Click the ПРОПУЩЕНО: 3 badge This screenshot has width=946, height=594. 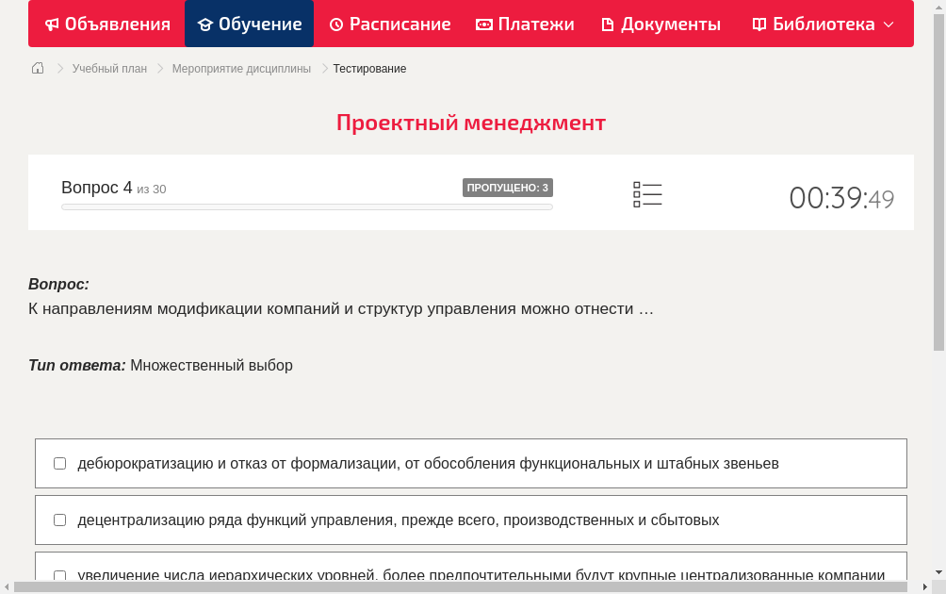(508, 188)
